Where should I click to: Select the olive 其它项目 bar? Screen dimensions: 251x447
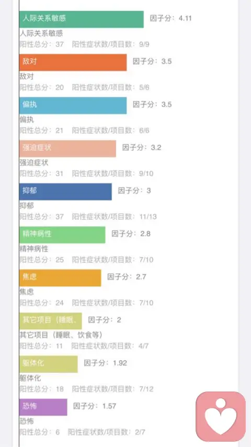click(50, 321)
